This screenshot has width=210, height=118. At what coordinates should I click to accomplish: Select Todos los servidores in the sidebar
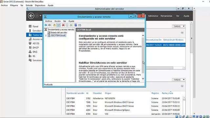point(34,35)
